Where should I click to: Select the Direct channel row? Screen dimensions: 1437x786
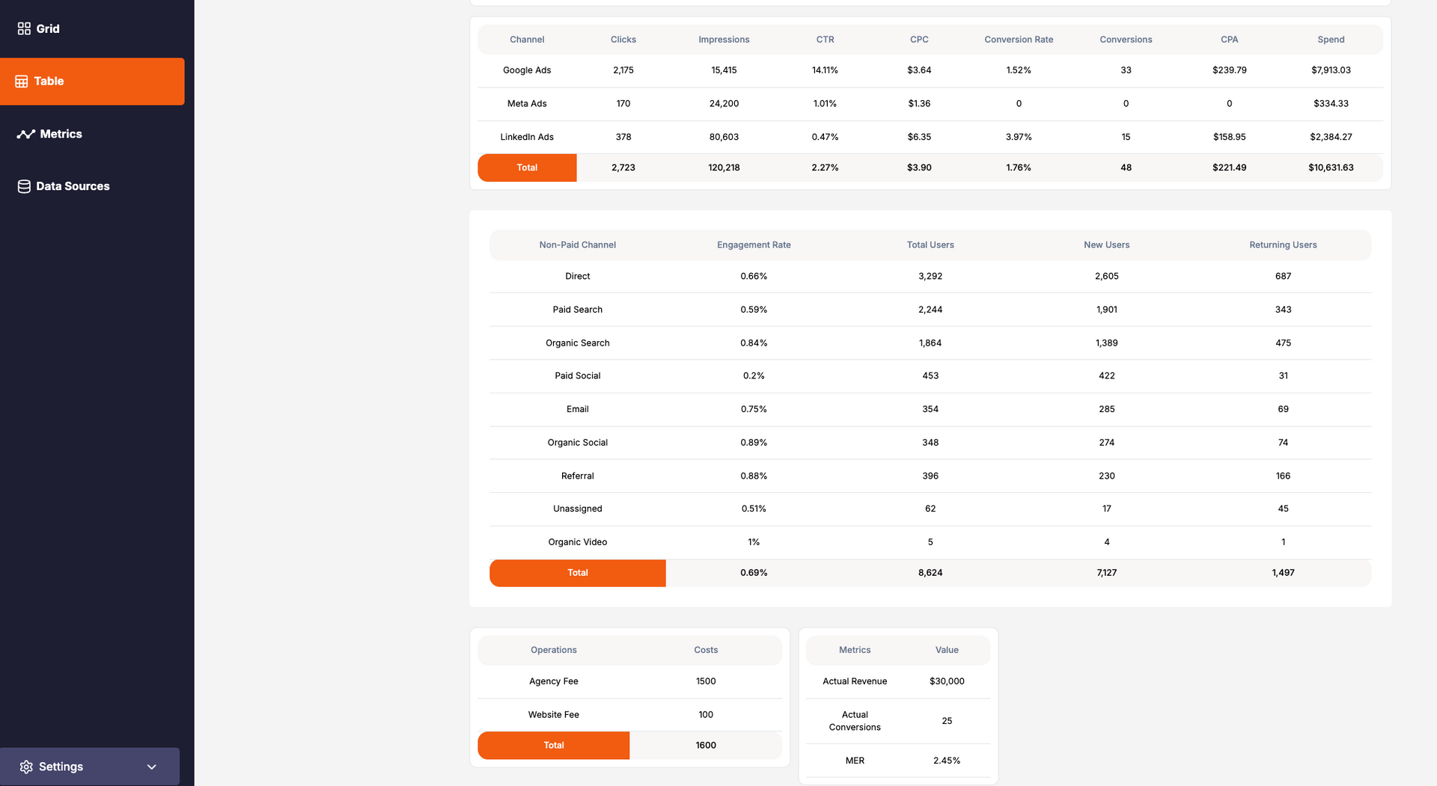tap(930, 277)
